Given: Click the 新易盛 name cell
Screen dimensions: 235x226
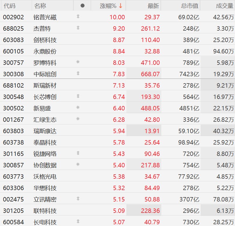Looking at the screenshot, I should [x=42, y=108].
